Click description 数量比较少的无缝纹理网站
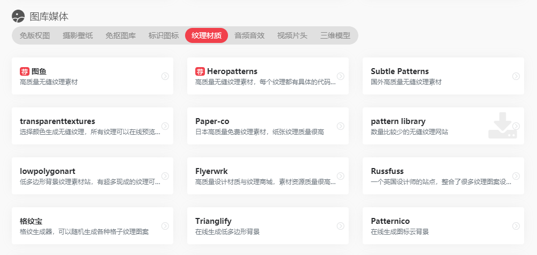This screenshot has width=537, height=255. coord(409,132)
